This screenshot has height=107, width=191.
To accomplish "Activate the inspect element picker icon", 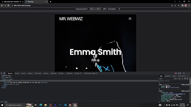I will click(x=1, y=73).
